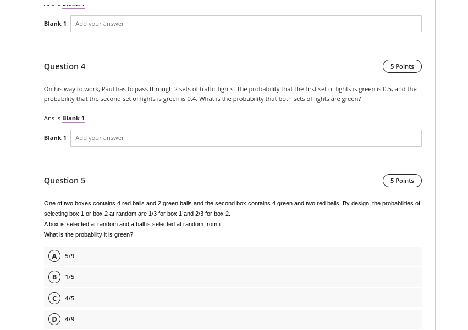Viewport: 468px width, 330px height.
Task: Click the 5 Points badge for Question 5
Action: click(402, 181)
